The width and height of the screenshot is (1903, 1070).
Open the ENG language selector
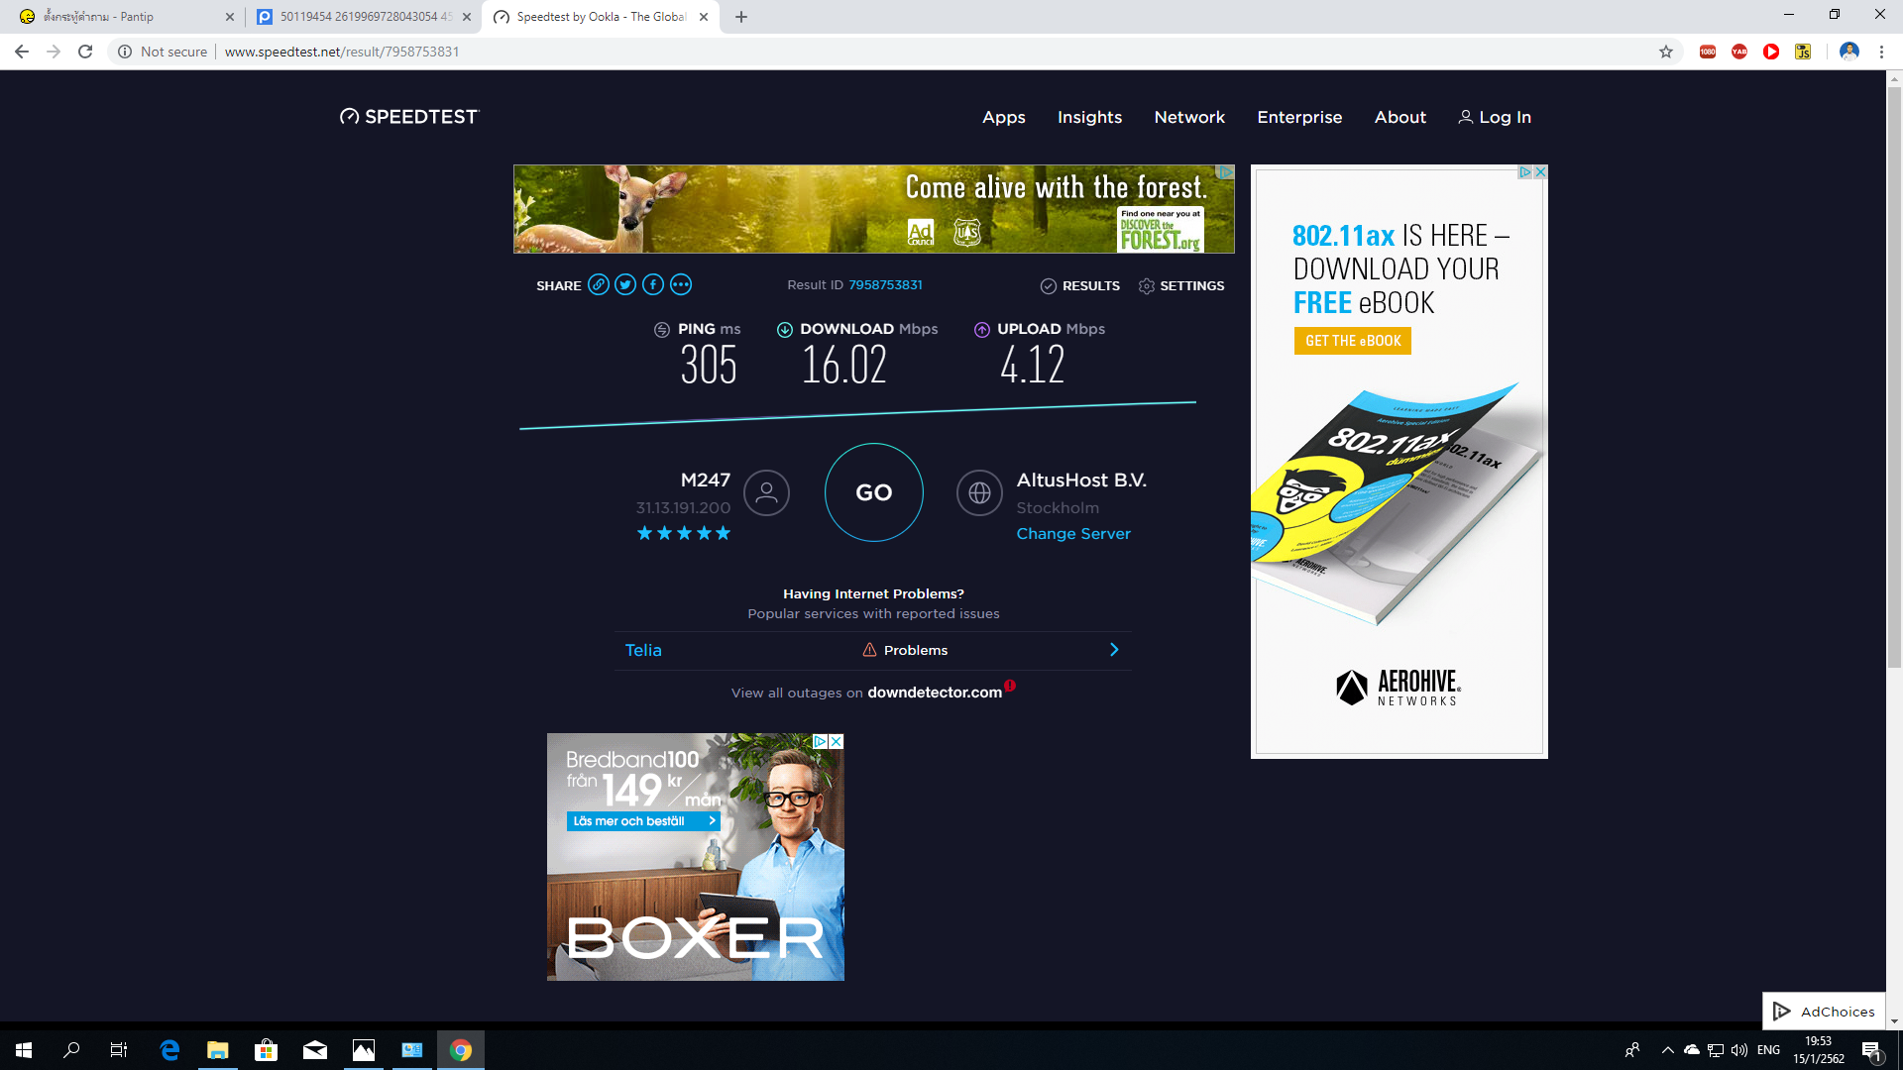click(1769, 1050)
